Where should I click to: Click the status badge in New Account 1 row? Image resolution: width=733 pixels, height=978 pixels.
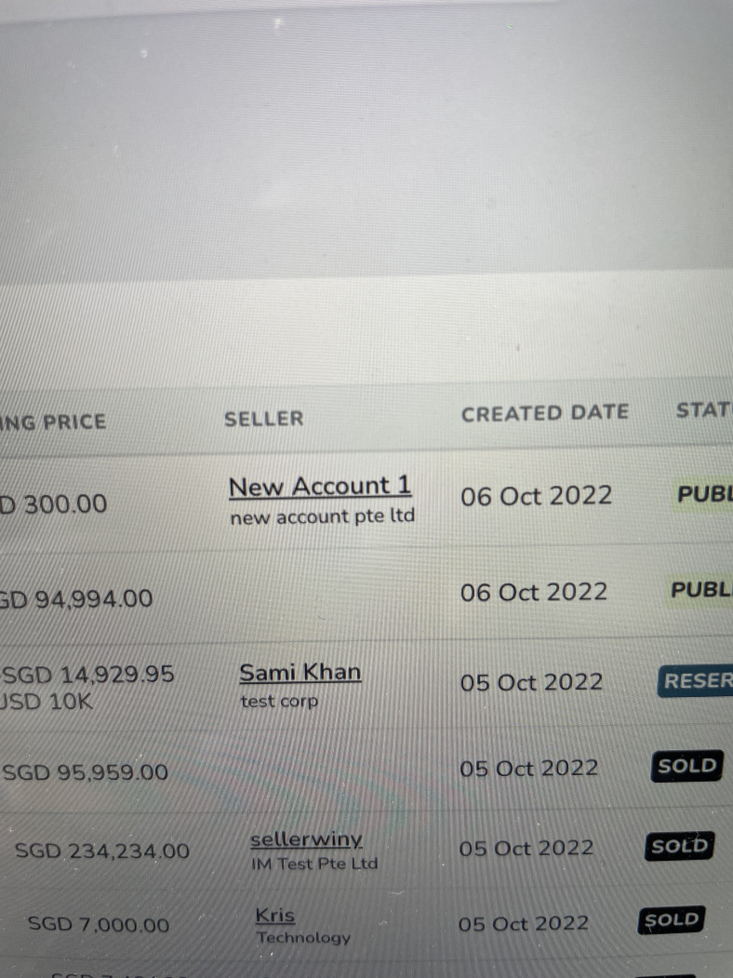[x=704, y=494]
